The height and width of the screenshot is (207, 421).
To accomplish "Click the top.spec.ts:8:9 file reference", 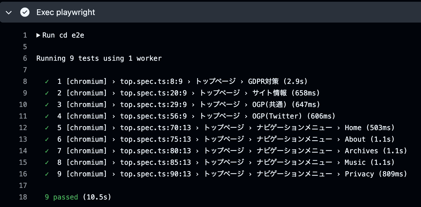I will pos(151,82).
